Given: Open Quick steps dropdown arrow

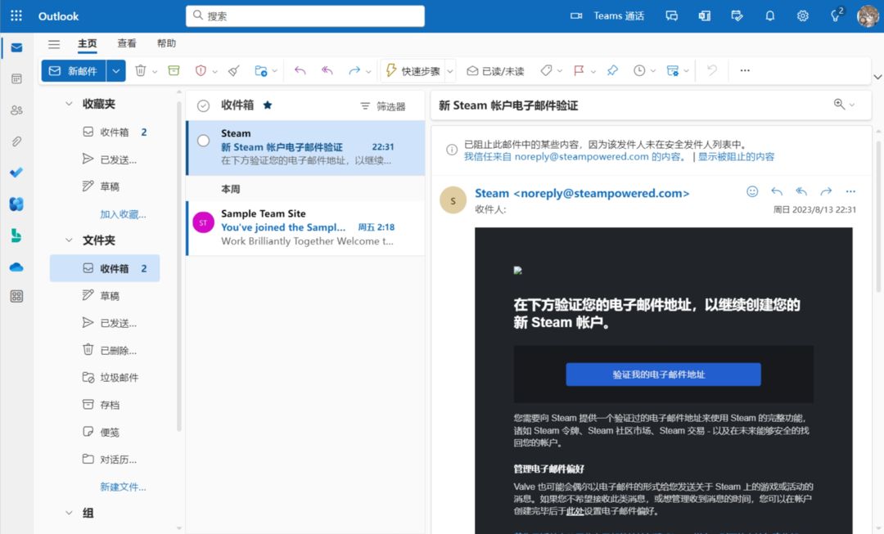Looking at the screenshot, I should pyautogui.click(x=450, y=71).
